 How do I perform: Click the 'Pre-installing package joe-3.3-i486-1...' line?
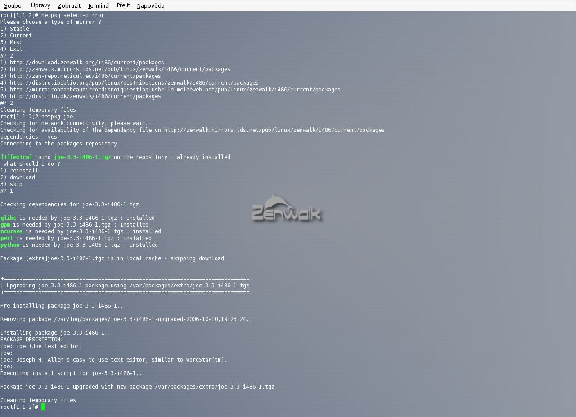[63, 306]
